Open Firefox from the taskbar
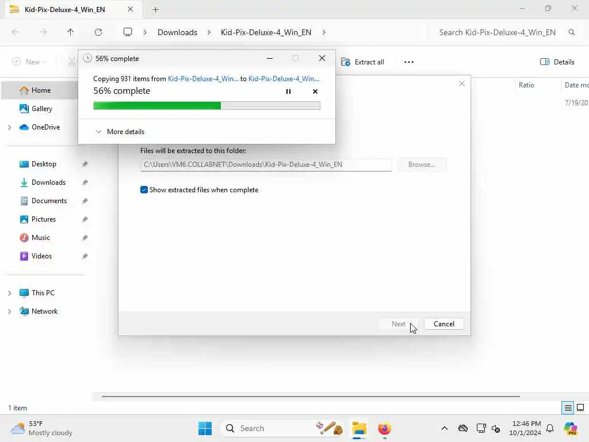Screen dimensions: 589x442 [384, 428]
